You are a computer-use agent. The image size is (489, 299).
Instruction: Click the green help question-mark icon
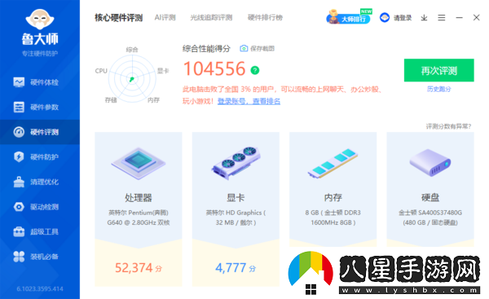pos(255,70)
